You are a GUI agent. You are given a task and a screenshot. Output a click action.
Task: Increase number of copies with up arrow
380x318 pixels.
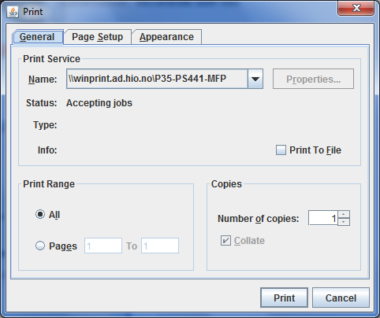(344, 214)
